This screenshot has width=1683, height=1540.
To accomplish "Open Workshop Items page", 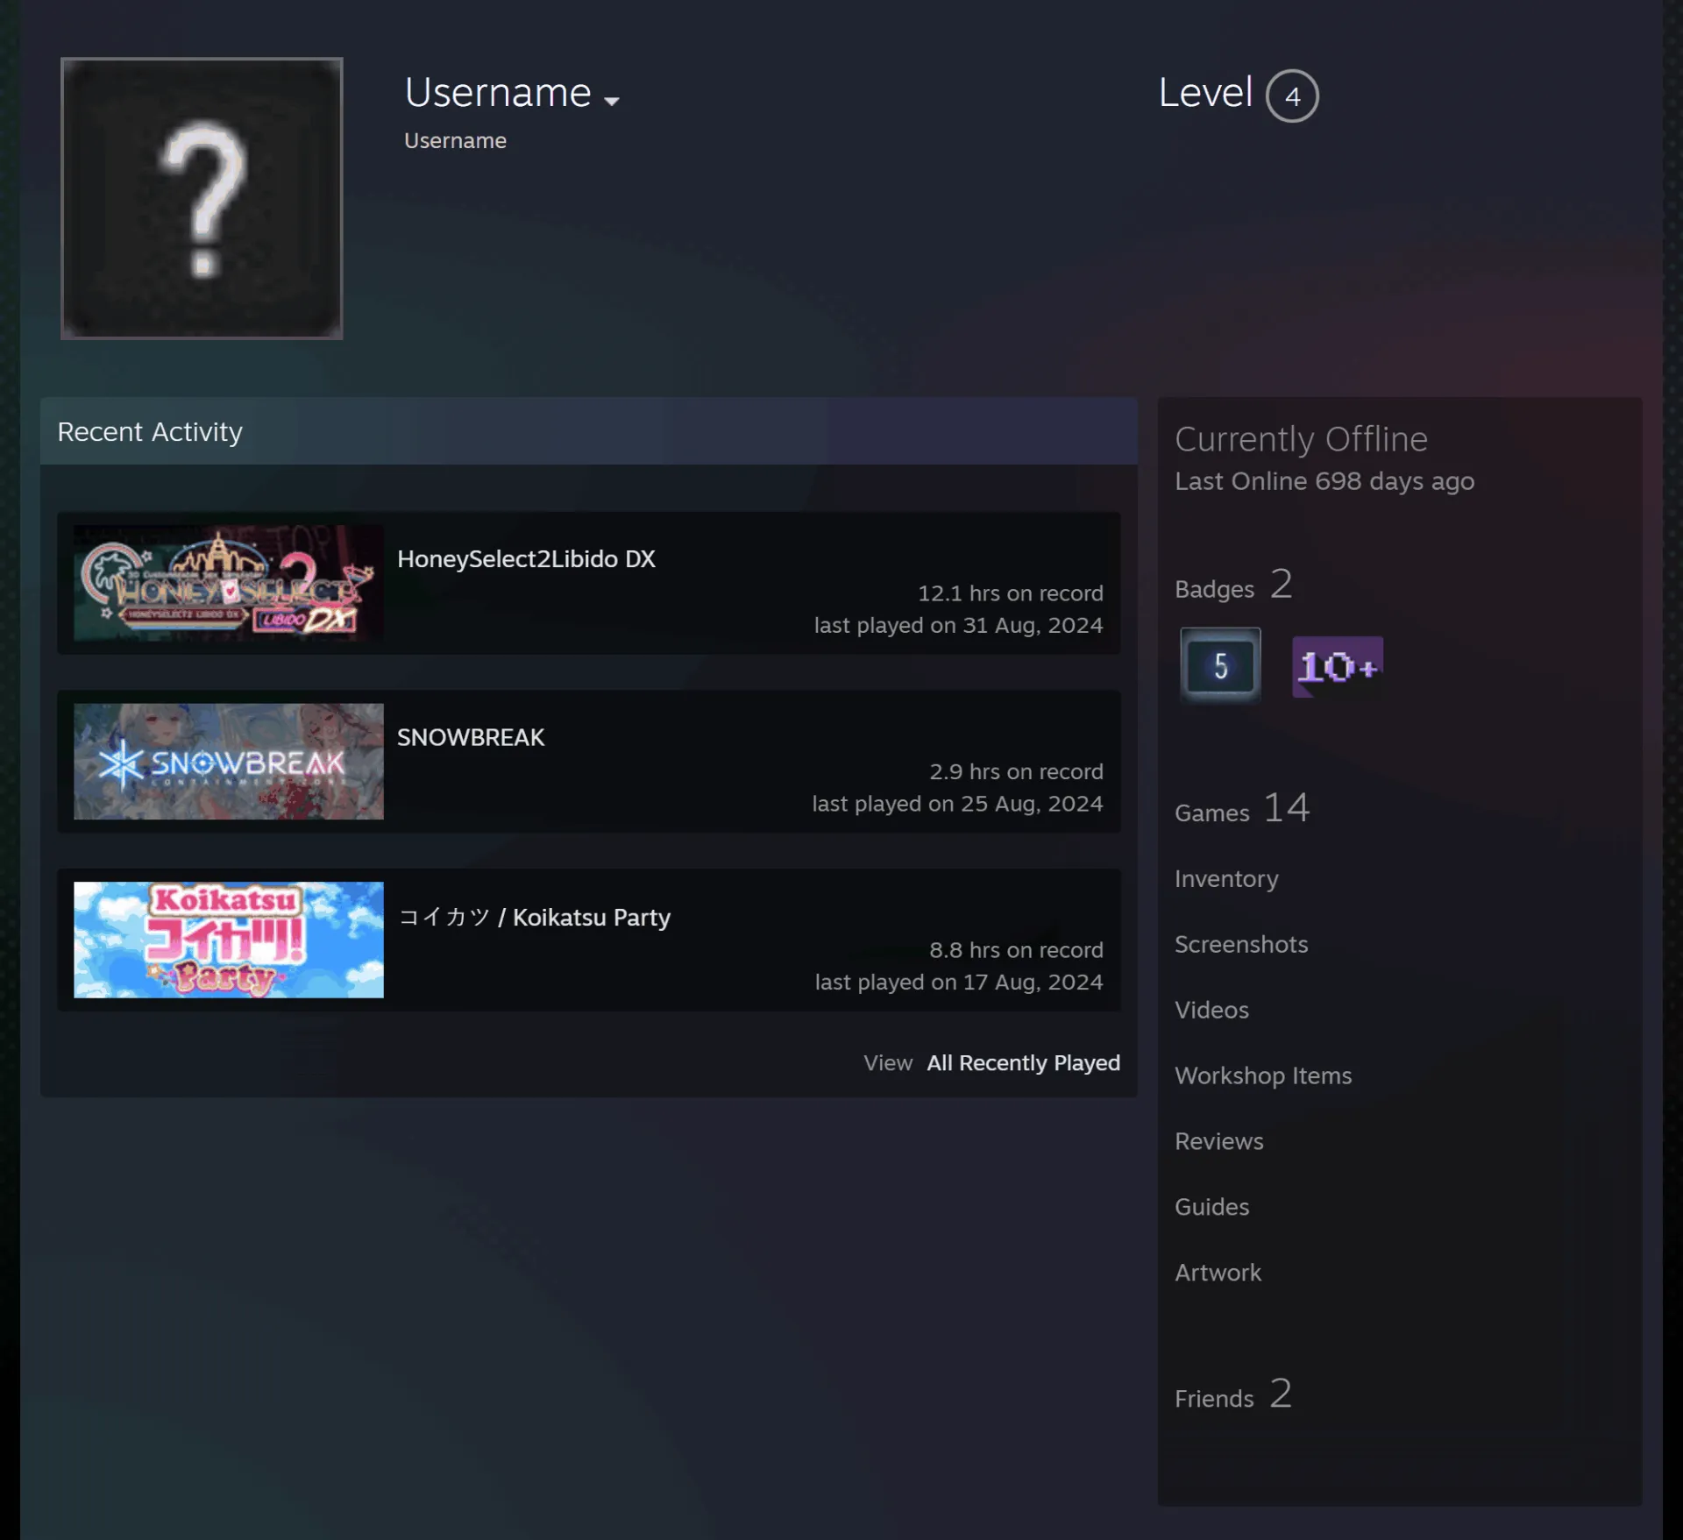I will [x=1263, y=1075].
